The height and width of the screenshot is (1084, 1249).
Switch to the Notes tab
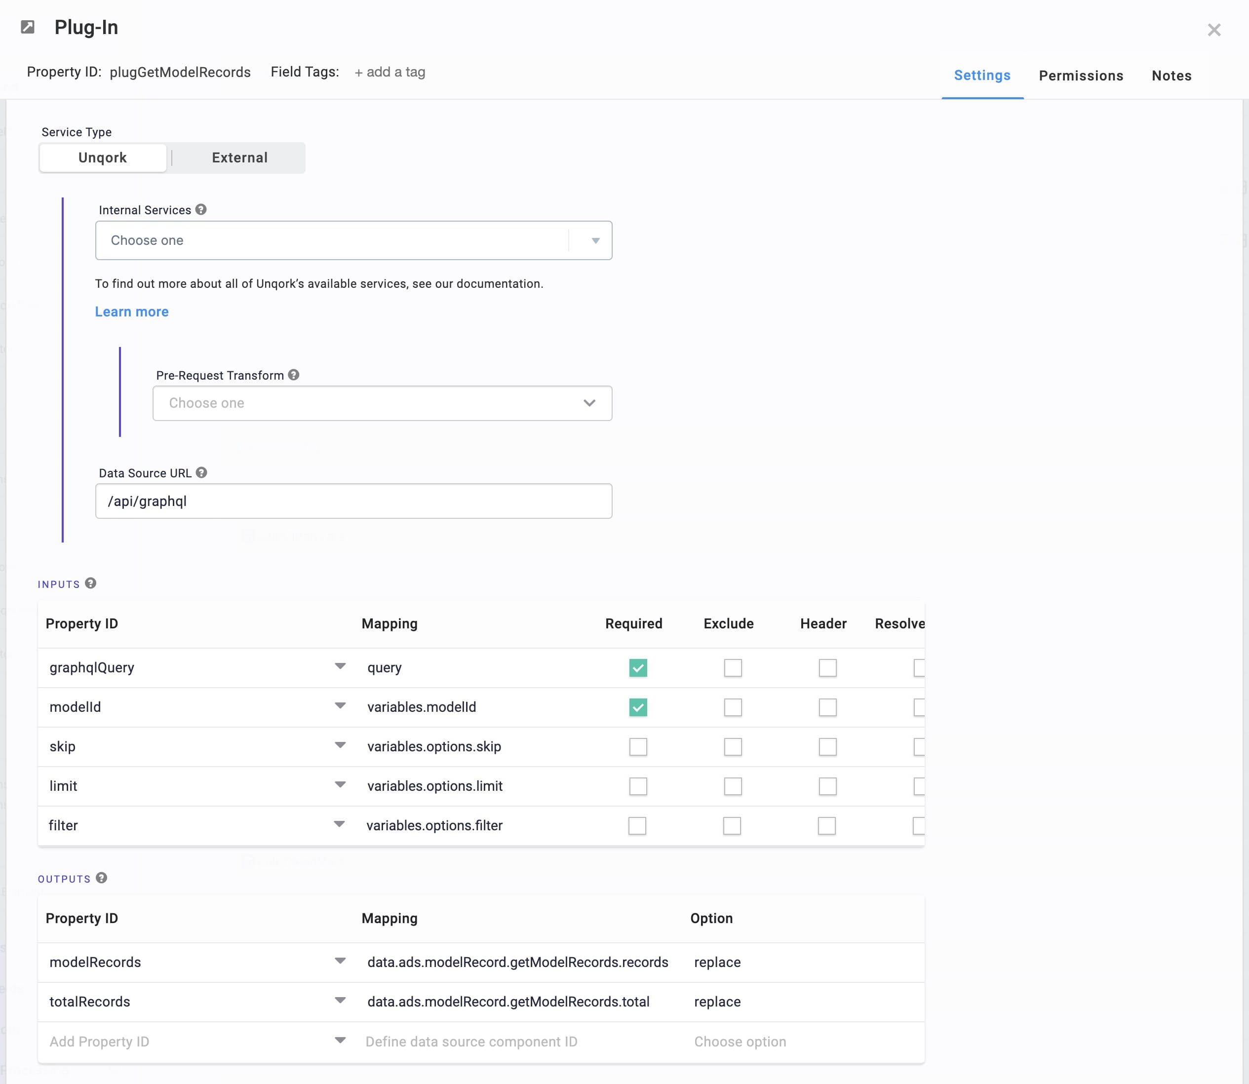1171,76
